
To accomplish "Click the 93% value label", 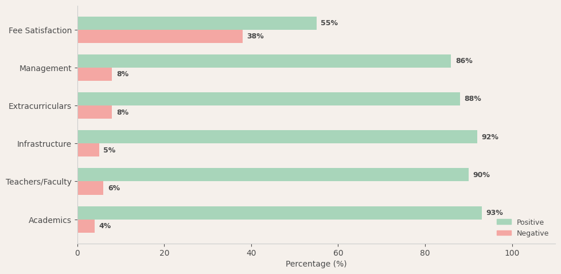I will (494, 213).
